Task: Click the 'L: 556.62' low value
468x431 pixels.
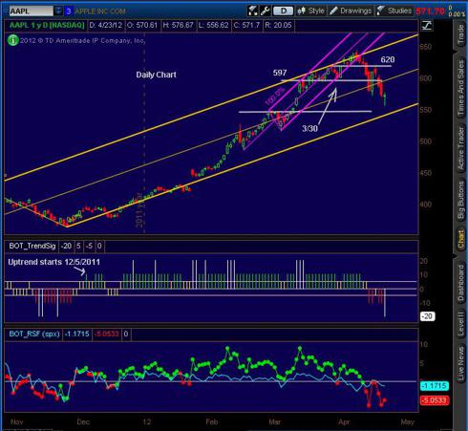Action: (213, 25)
